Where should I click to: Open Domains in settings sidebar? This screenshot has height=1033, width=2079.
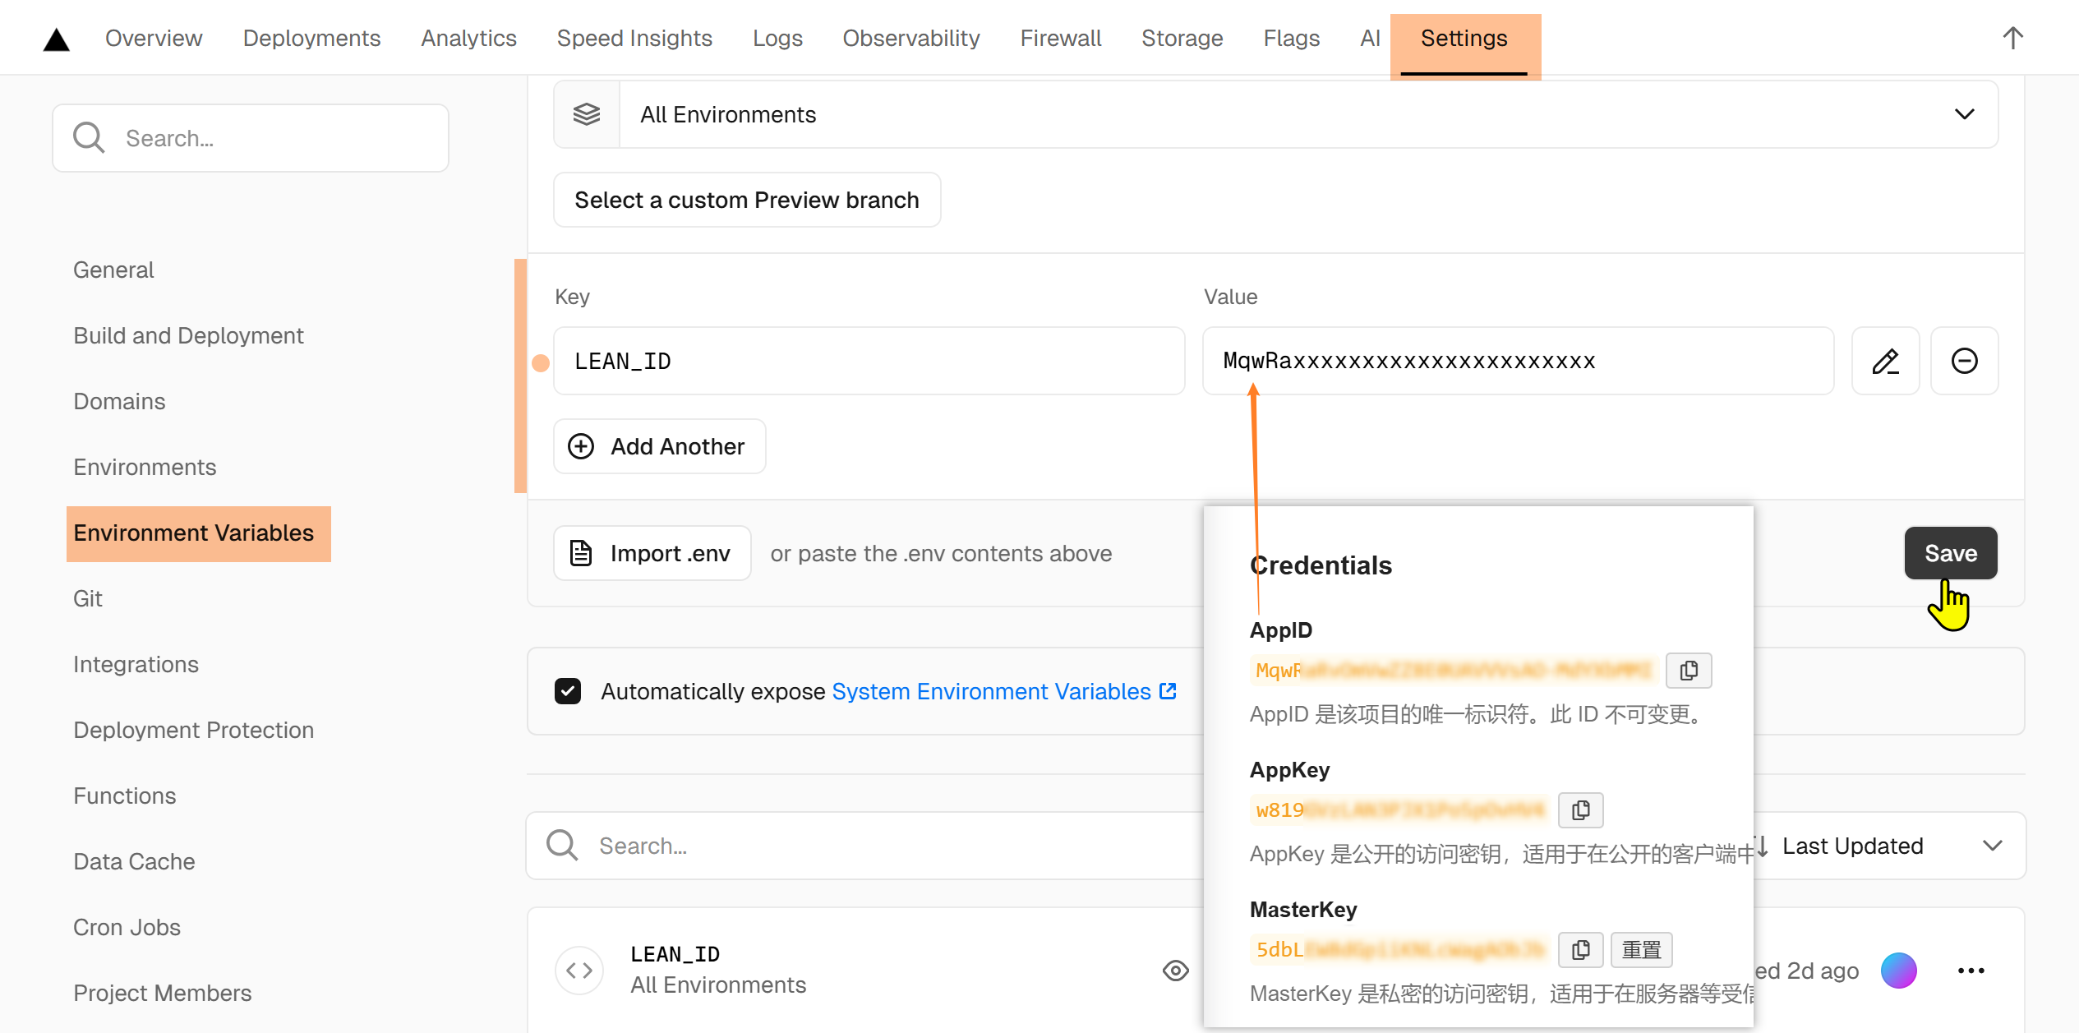point(119,401)
